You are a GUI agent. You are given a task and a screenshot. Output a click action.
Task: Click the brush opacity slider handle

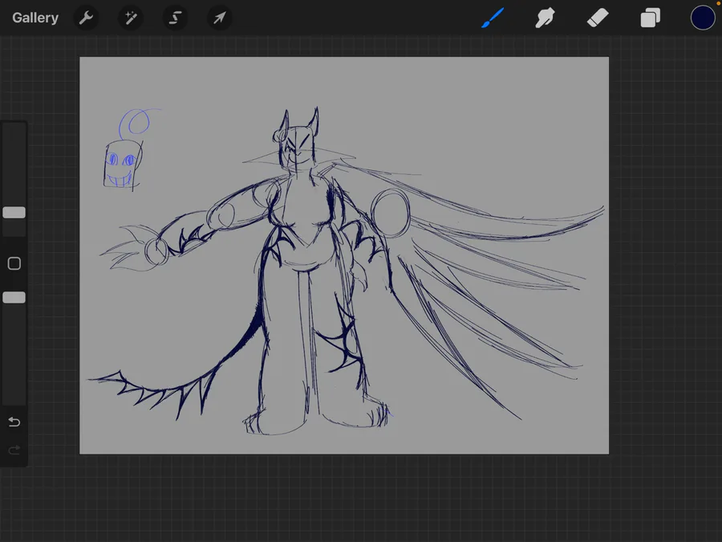pyautogui.click(x=14, y=297)
